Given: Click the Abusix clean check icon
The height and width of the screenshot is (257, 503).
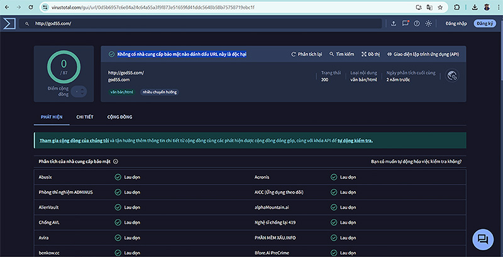Looking at the screenshot, I should [118, 177].
